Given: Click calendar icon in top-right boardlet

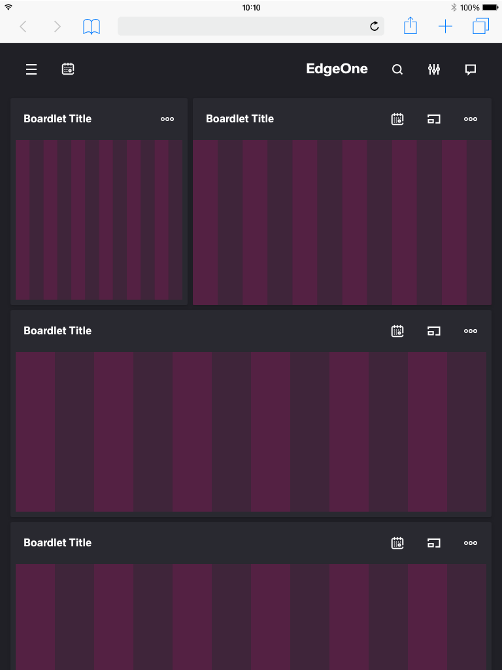Looking at the screenshot, I should (x=397, y=119).
